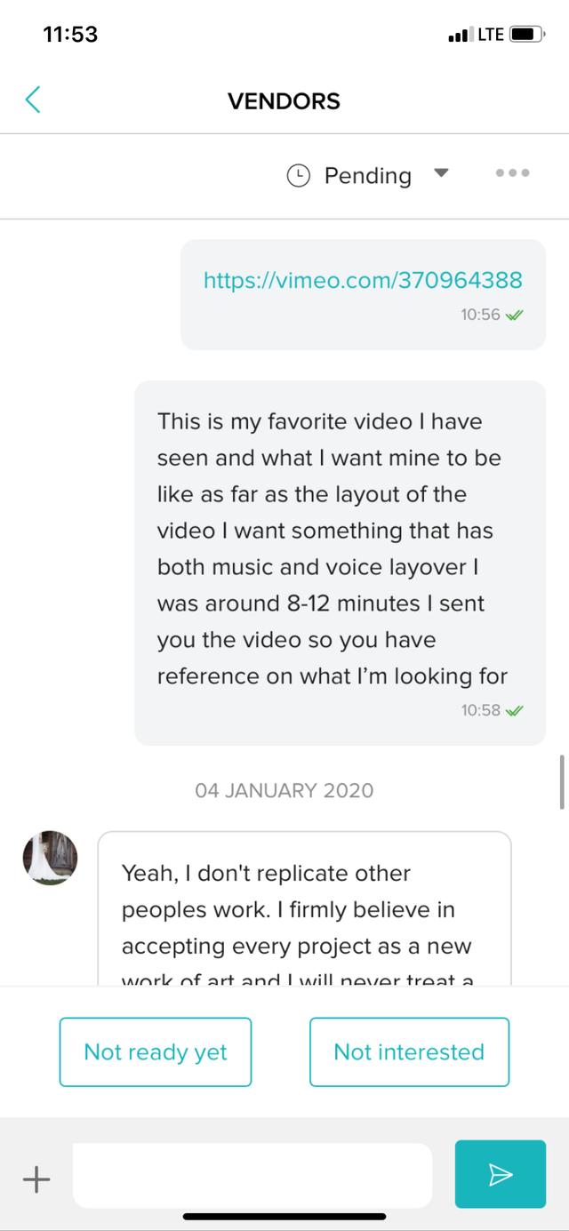This screenshot has height=1231, width=569.
Task: Expand the Pending status dropdown arrow
Action: click(x=442, y=172)
